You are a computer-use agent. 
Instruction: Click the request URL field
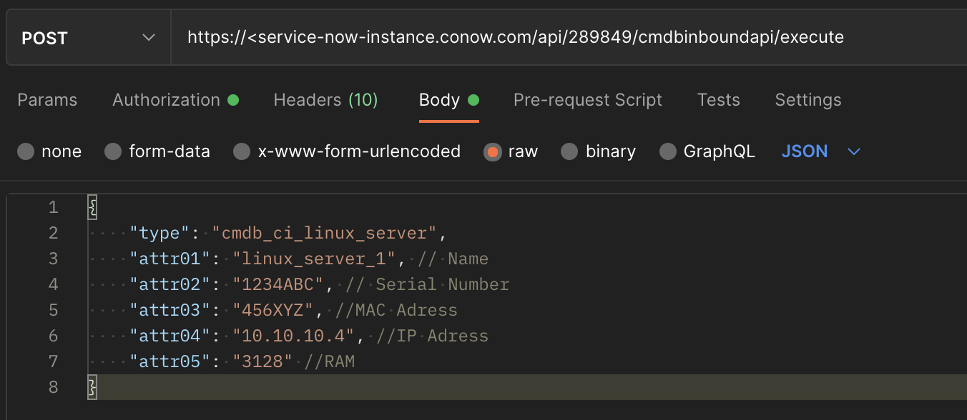[x=515, y=37]
